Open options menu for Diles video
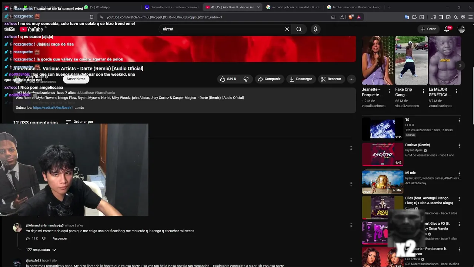This screenshot has height=267, width=474. [x=459, y=199]
